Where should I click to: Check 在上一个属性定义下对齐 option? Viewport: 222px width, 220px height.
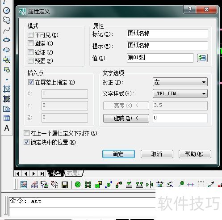click(26, 133)
